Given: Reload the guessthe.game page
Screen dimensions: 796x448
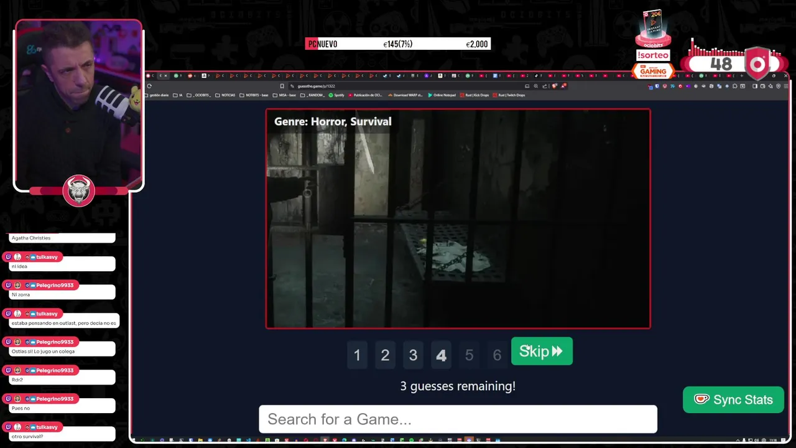Looking at the screenshot, I should [x=149, y=86].
